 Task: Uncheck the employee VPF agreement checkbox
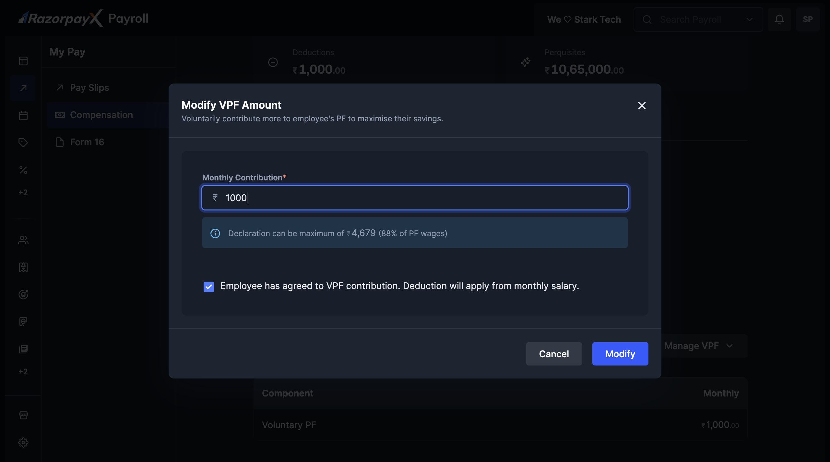click(209, 287)
